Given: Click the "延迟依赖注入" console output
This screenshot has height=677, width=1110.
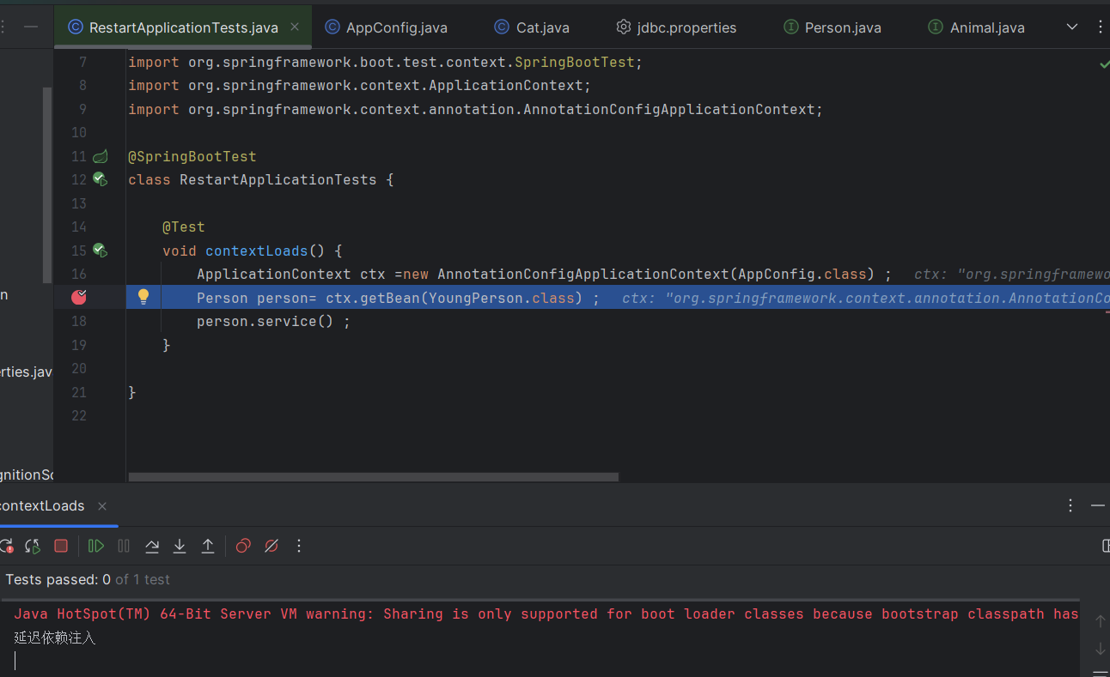Looking at the screenshot, I should click(55, 638).
